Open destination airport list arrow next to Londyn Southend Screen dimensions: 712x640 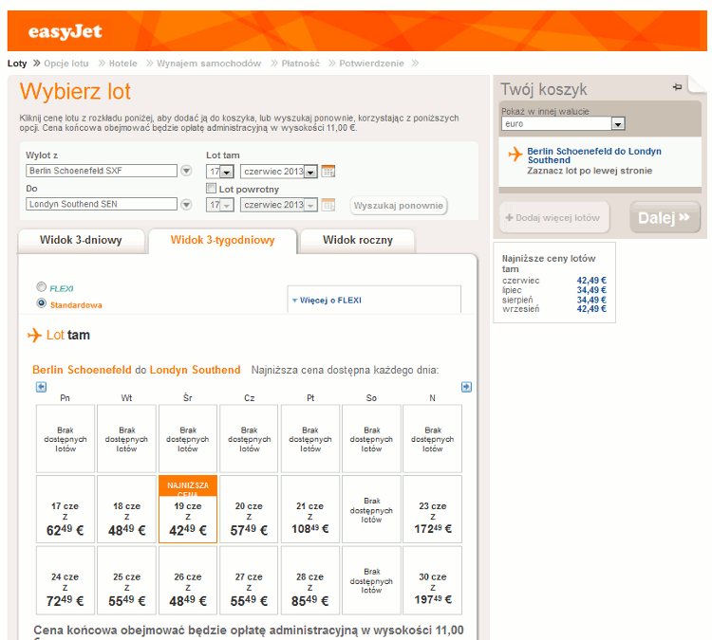pos(186,204)
